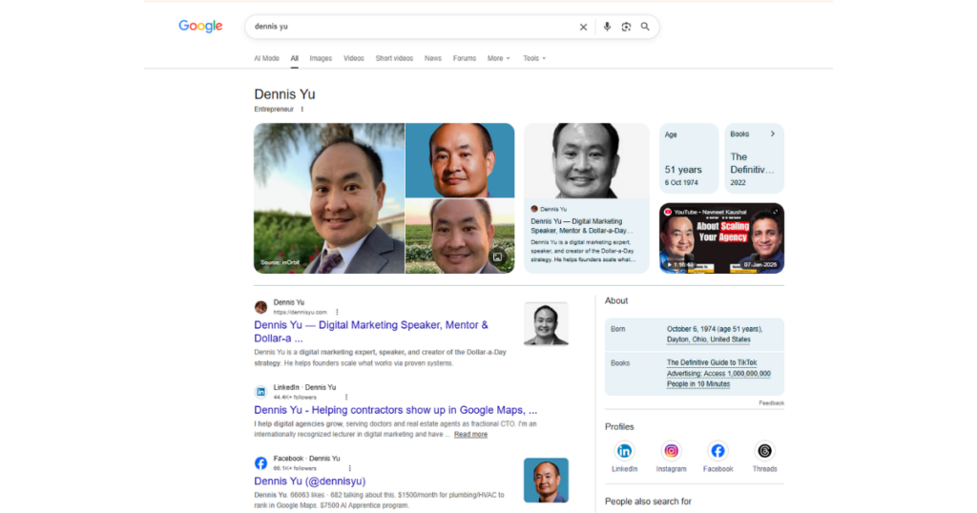Open the flower field portrait photo

(x=460, y=236)
